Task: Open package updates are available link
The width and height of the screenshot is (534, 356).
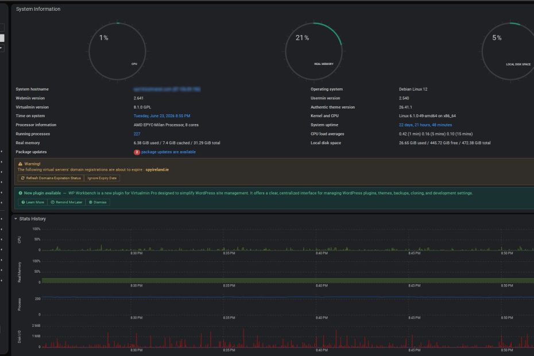Action: 168,152
